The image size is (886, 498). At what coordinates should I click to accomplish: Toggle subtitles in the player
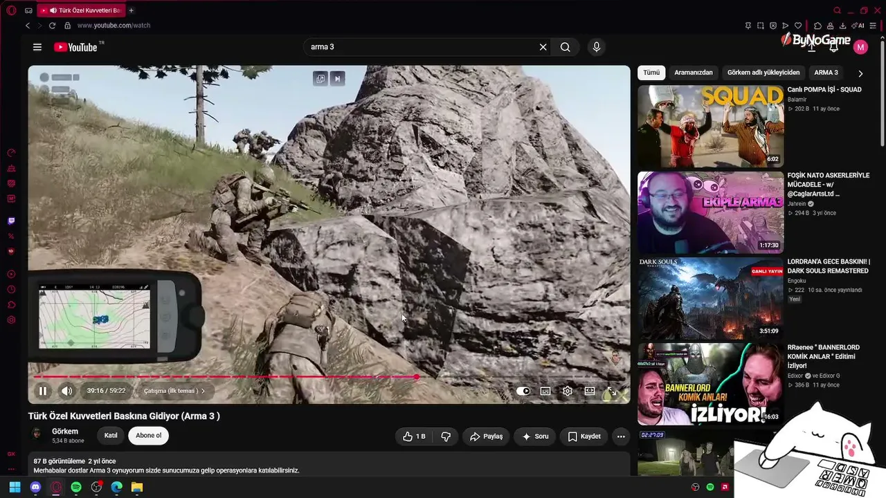point(545,391)
